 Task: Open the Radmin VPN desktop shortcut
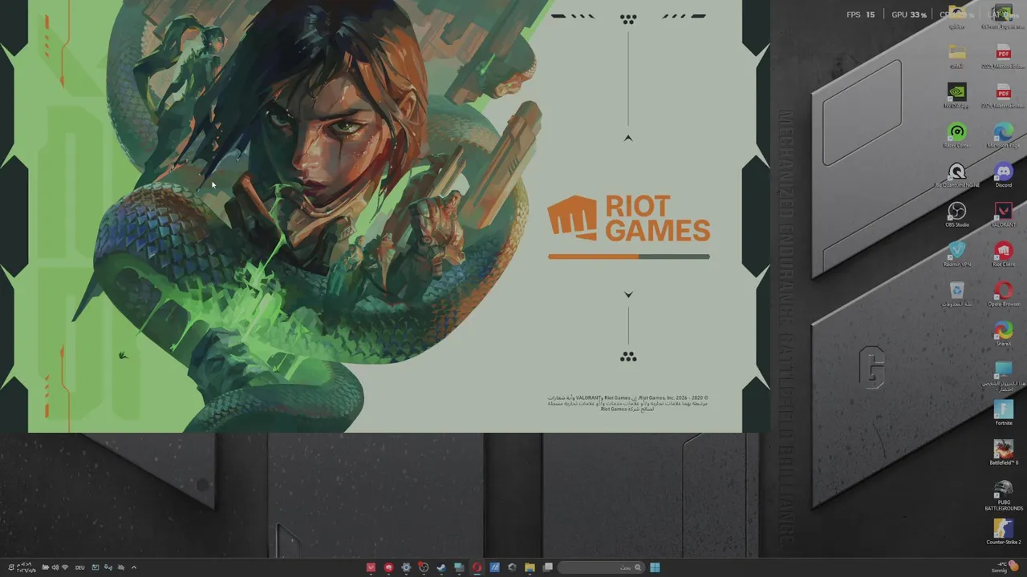coord(956,255)
